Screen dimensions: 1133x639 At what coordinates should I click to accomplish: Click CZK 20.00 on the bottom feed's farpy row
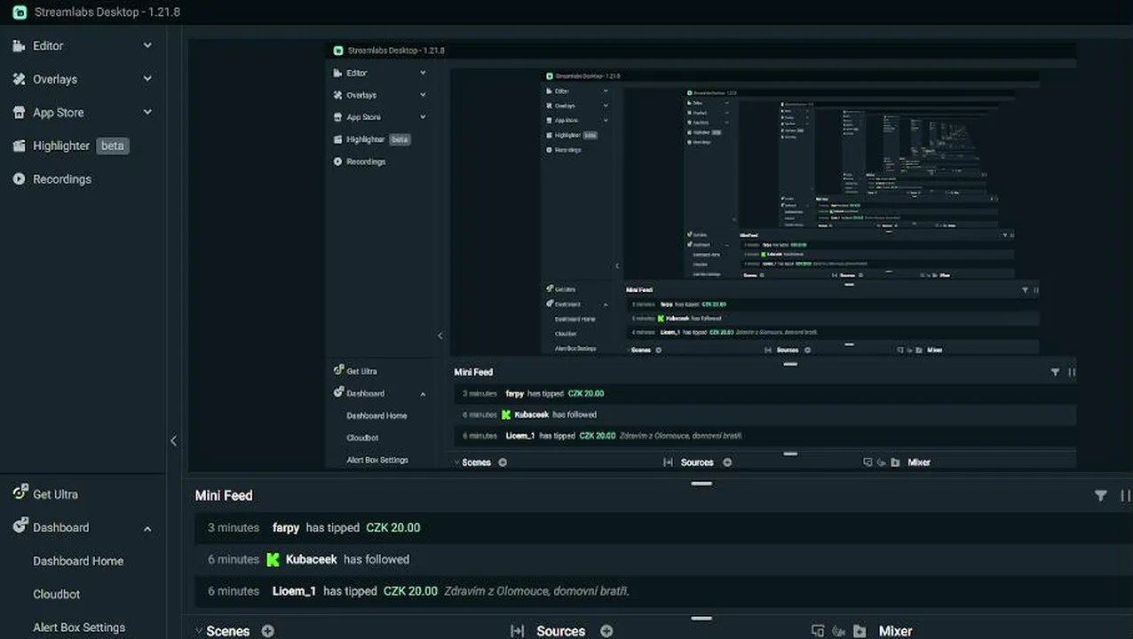click(393, 527)
